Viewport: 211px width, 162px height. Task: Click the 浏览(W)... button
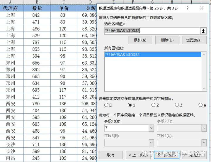pos(195,40)
